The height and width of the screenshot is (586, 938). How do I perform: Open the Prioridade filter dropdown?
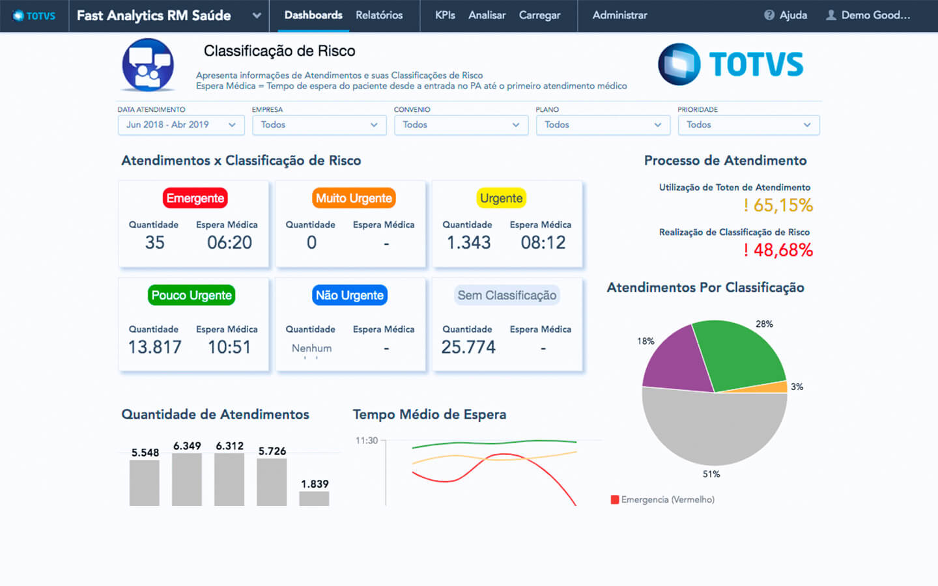pyautogui.click(x=748, y=125)
